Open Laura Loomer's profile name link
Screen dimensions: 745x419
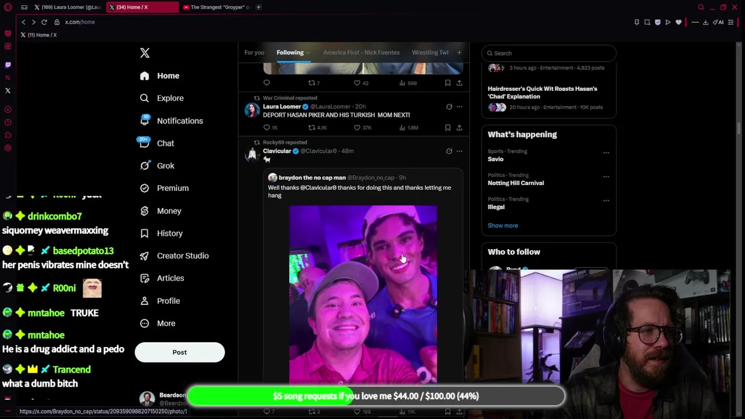pyautogui.click(x=282, y=107)
